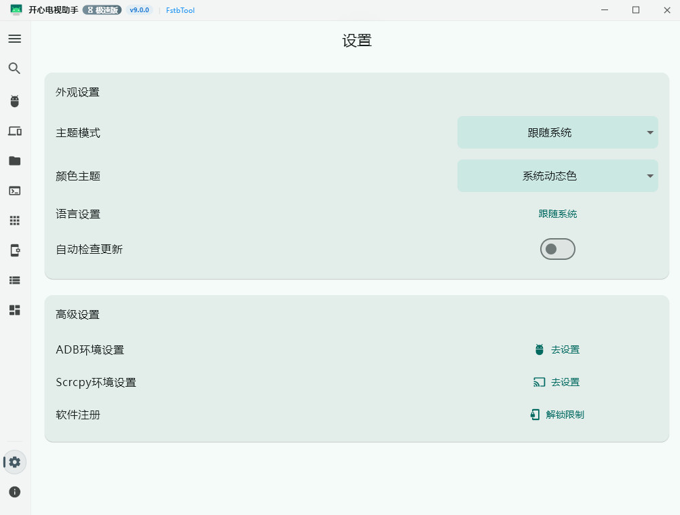Toggle the 自动检查更新 switch
Screen dimensions: 680x515
point(558,249)
